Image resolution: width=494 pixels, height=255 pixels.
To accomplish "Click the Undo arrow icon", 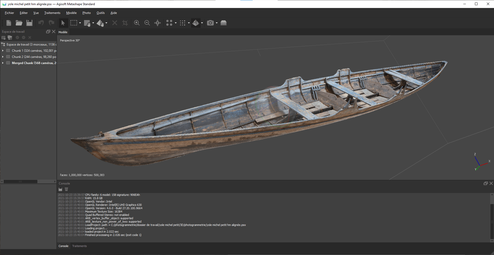I will pyautogui.click(x=41, y=23).
